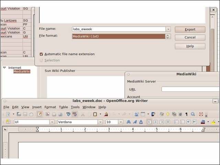Open the Format menu in Writer
The height and width of the screenshot is (165, 220).
(50, 107)
